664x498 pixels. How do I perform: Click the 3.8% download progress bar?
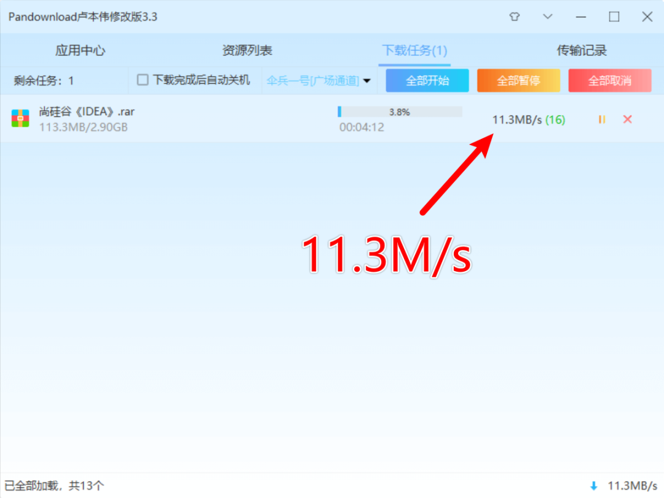[x=400, y=112]
